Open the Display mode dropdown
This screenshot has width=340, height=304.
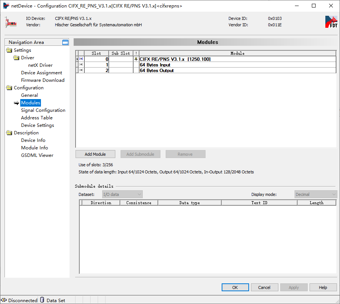[x=316, y=194]
